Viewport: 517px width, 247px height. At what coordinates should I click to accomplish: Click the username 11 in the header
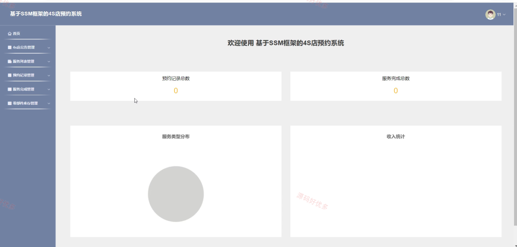[499, 15]
